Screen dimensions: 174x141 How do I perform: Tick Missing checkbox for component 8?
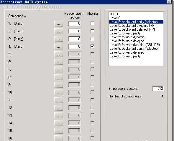click(x=92, y=77)
